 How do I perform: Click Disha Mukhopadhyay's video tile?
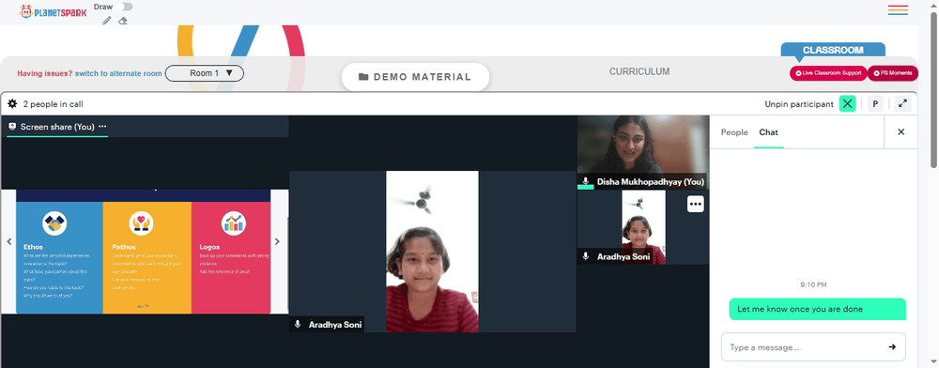[x=642, y=152]
